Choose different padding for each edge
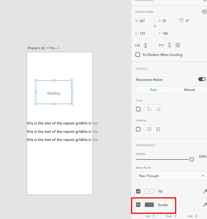Image resolution: width=207 pixels, height=219 pixels. pos(158,129)
